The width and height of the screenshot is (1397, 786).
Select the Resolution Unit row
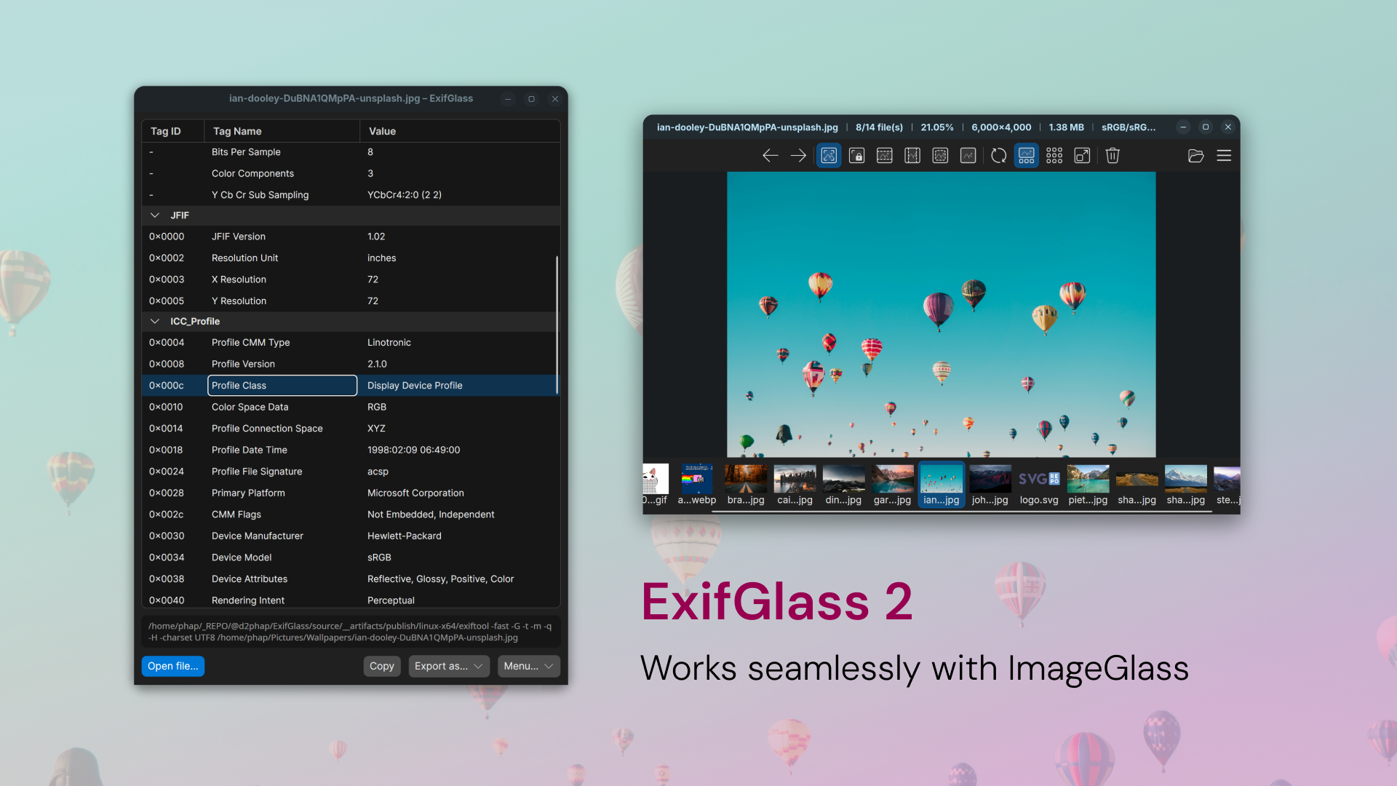click(351, 258)
